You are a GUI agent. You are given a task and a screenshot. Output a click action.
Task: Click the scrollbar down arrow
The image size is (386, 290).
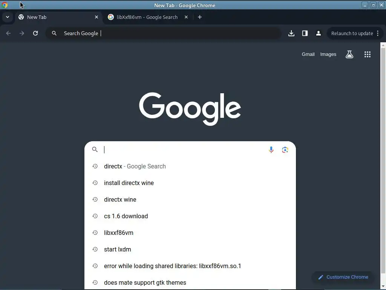[383, 286]
